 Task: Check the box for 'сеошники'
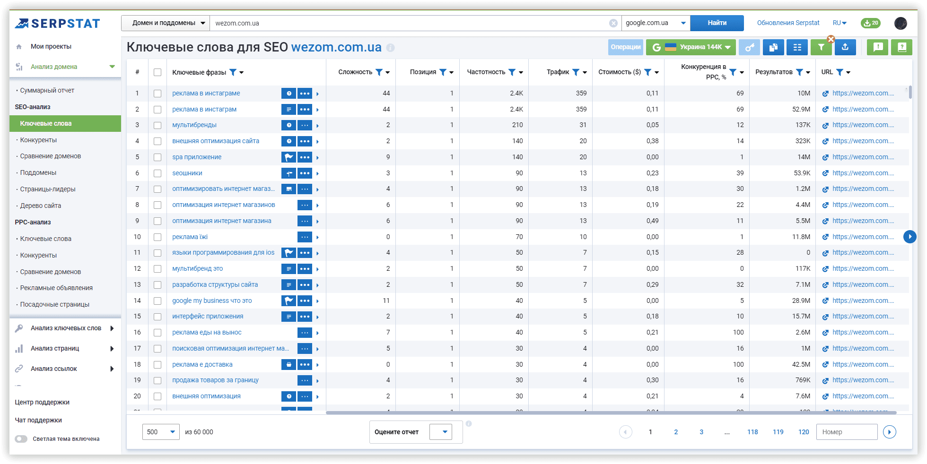157,173
